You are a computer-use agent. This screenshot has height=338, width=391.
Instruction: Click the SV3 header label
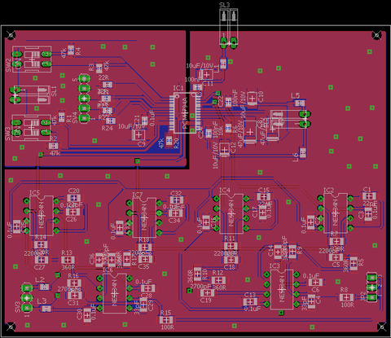(18, 307)
